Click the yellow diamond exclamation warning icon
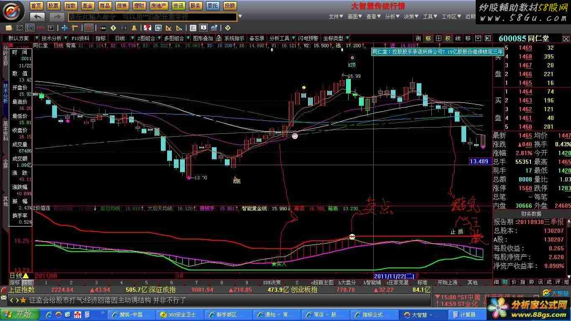Viewport: 571px width, 321px height. point(113,28)
